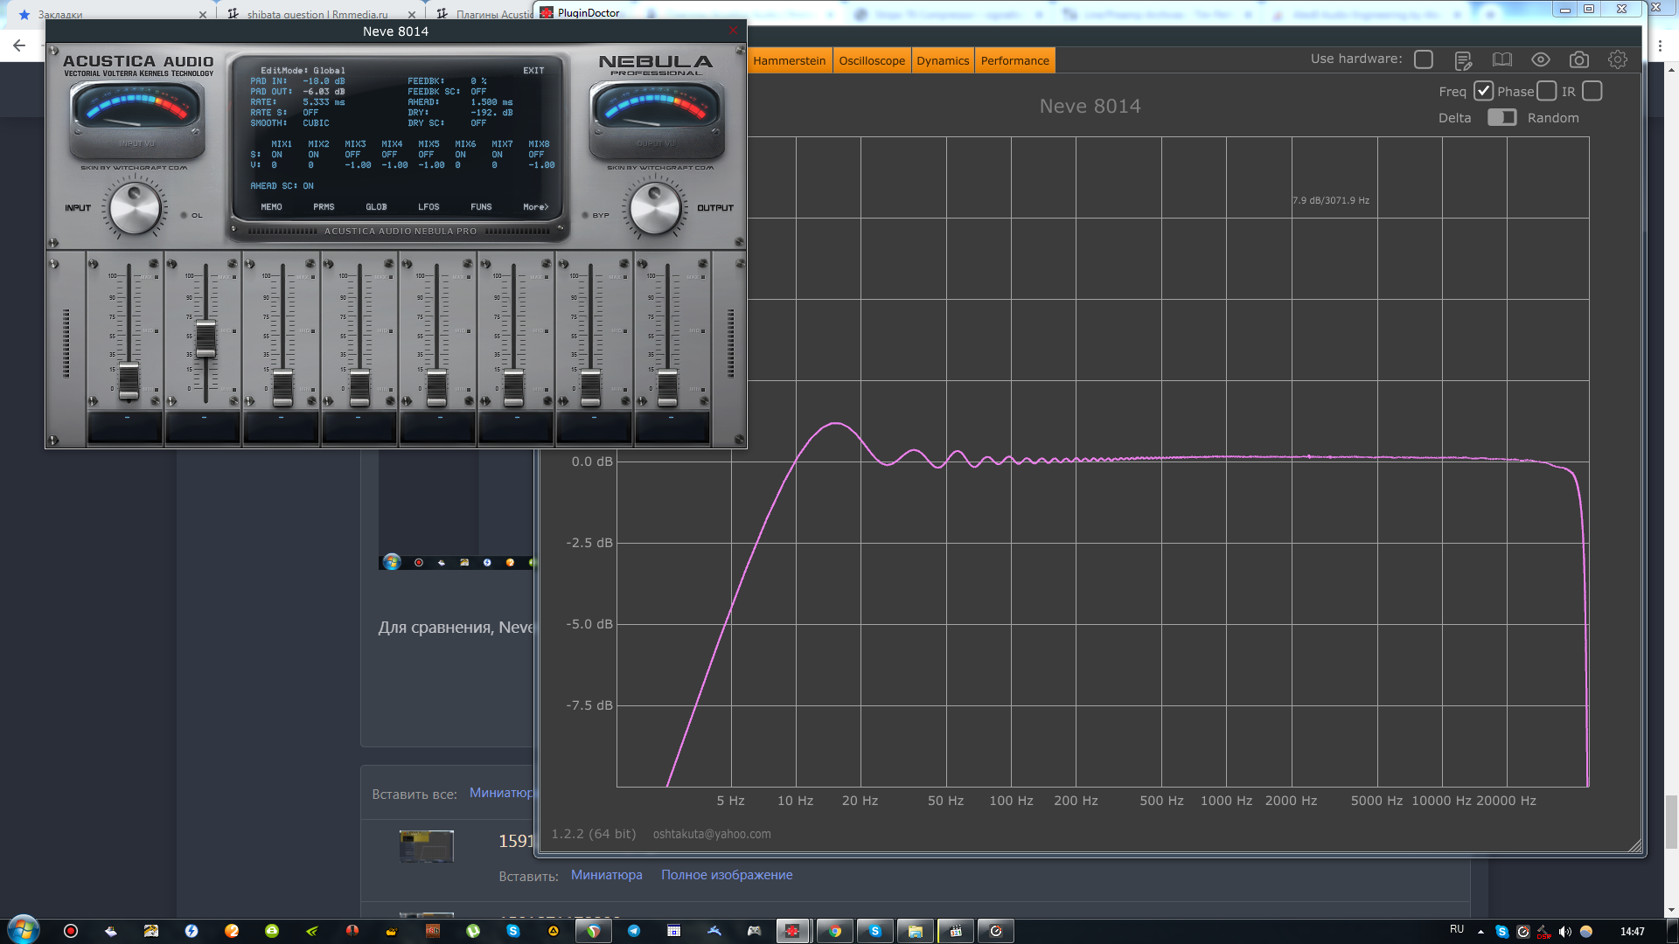Image resolution: width=1679 pixels, height=944 pixels.
Task: Switch to the Oscilloscope tab
Action: click(872, 60)
